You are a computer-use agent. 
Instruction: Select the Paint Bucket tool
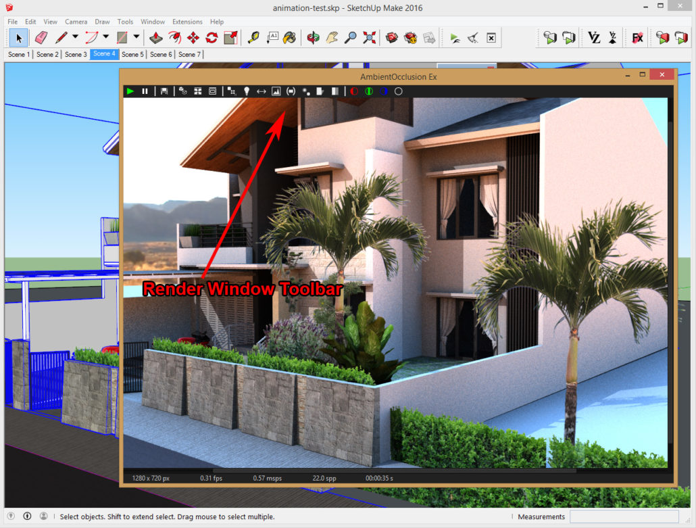click(x=289, y=37)
